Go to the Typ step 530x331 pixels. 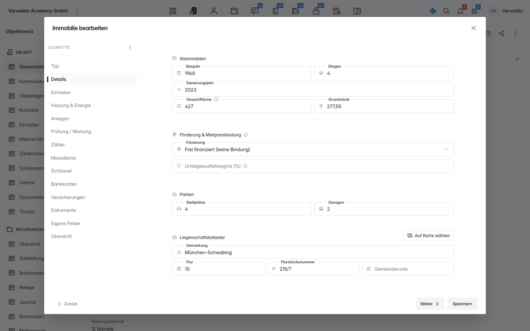pos(92,66)
